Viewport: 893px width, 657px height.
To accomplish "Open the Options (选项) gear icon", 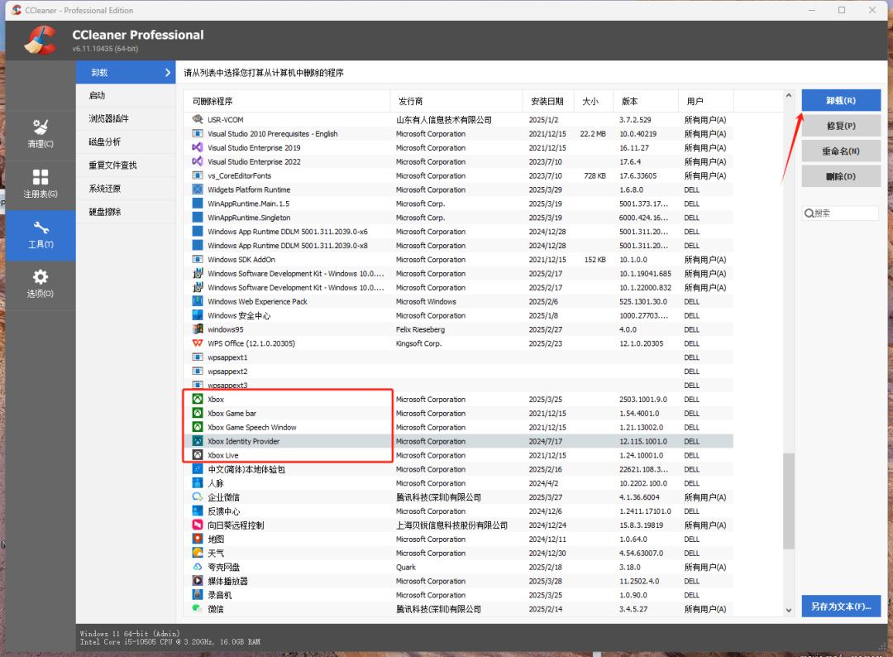I will (x=41, y=277).
